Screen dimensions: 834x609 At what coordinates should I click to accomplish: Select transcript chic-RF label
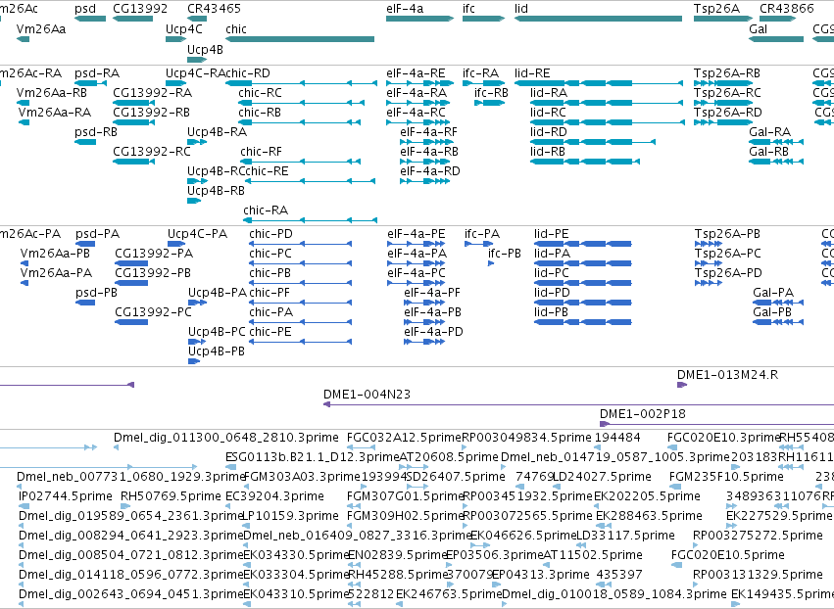[x=261, y=152]
